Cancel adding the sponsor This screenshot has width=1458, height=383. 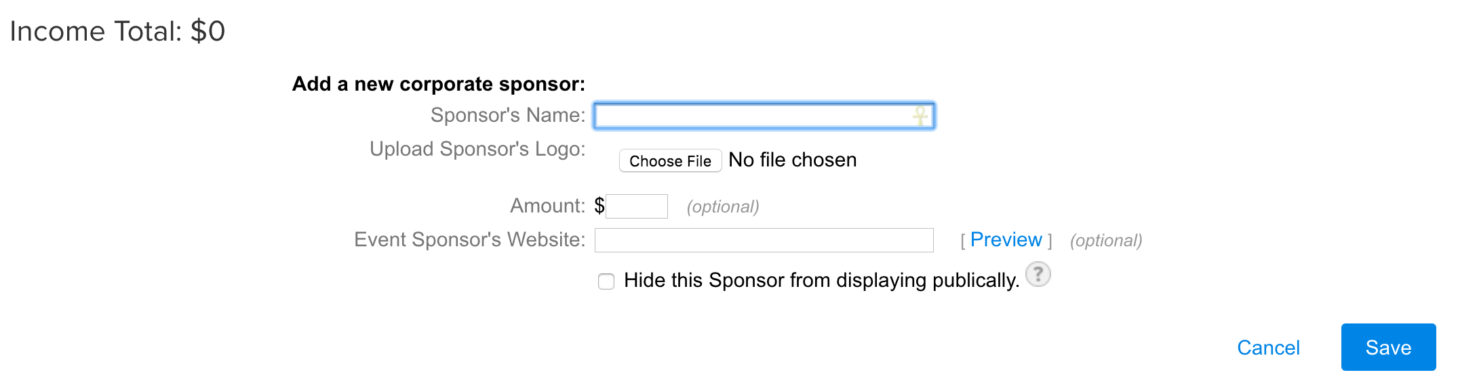click(x=1268, y=348)
